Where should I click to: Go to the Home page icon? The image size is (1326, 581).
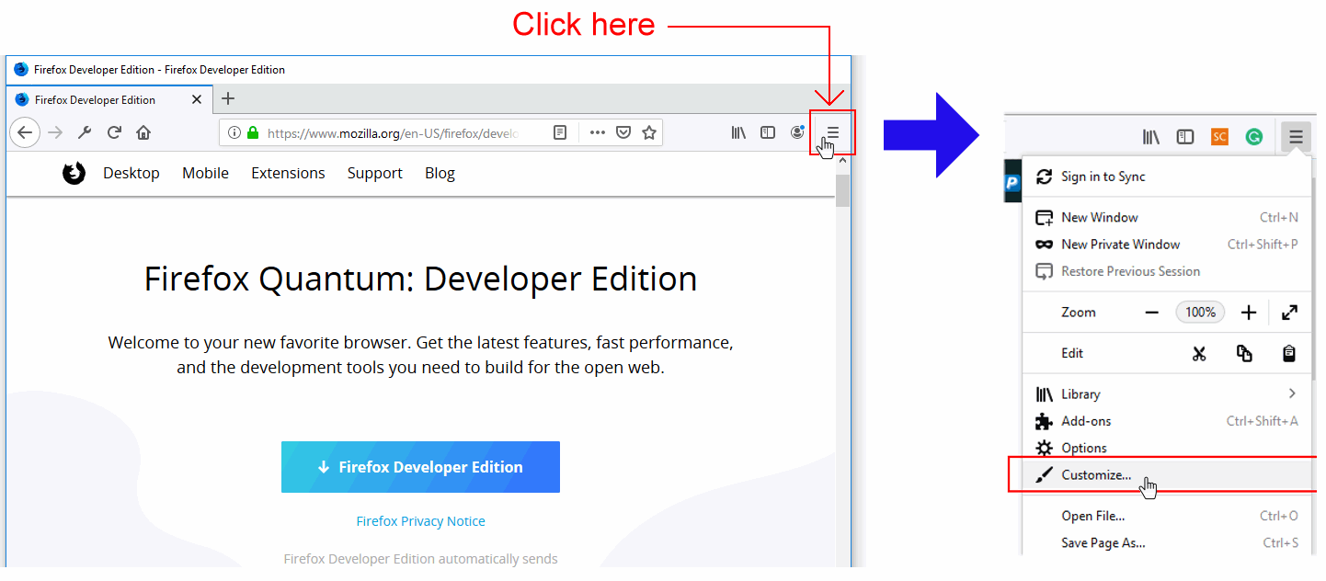click(x=143, y=132)
